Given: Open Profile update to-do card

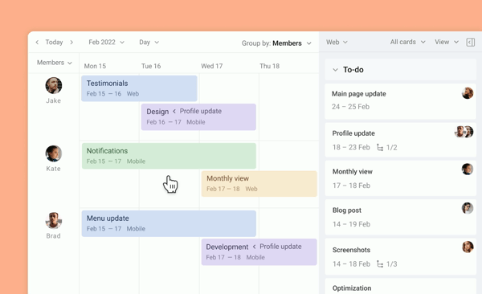Looking at the screenshot, I should [400, 140].
